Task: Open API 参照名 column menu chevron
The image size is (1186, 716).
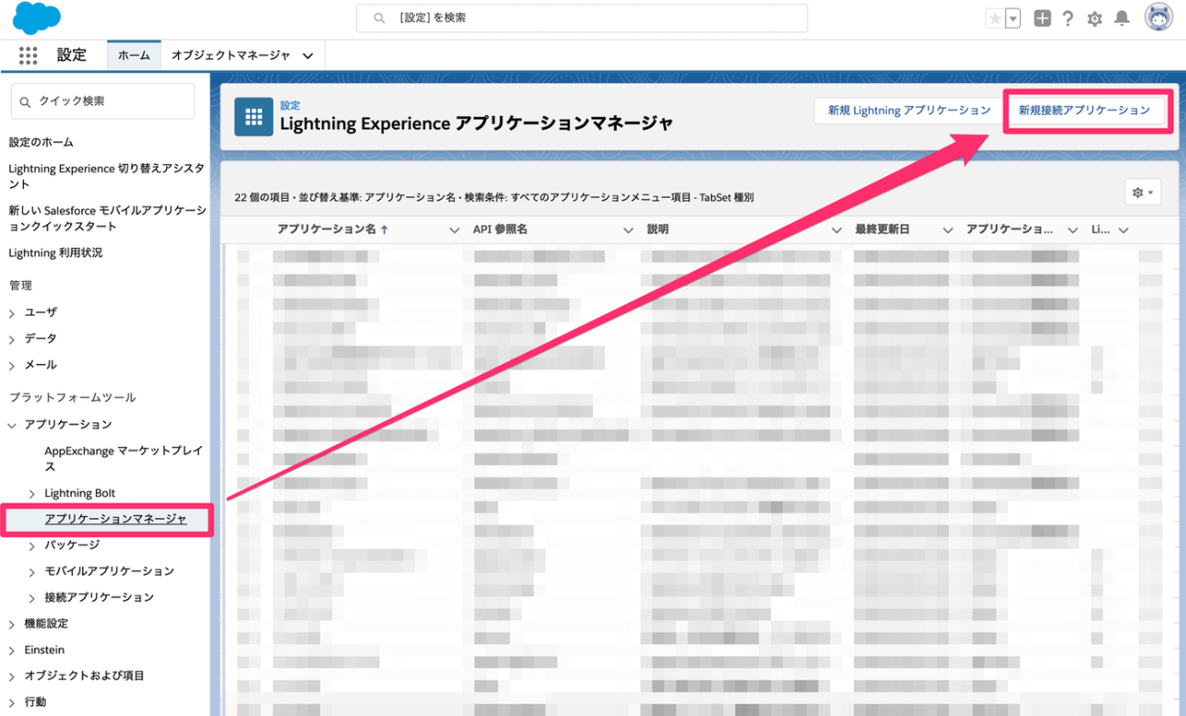Action: click(628, 231)
